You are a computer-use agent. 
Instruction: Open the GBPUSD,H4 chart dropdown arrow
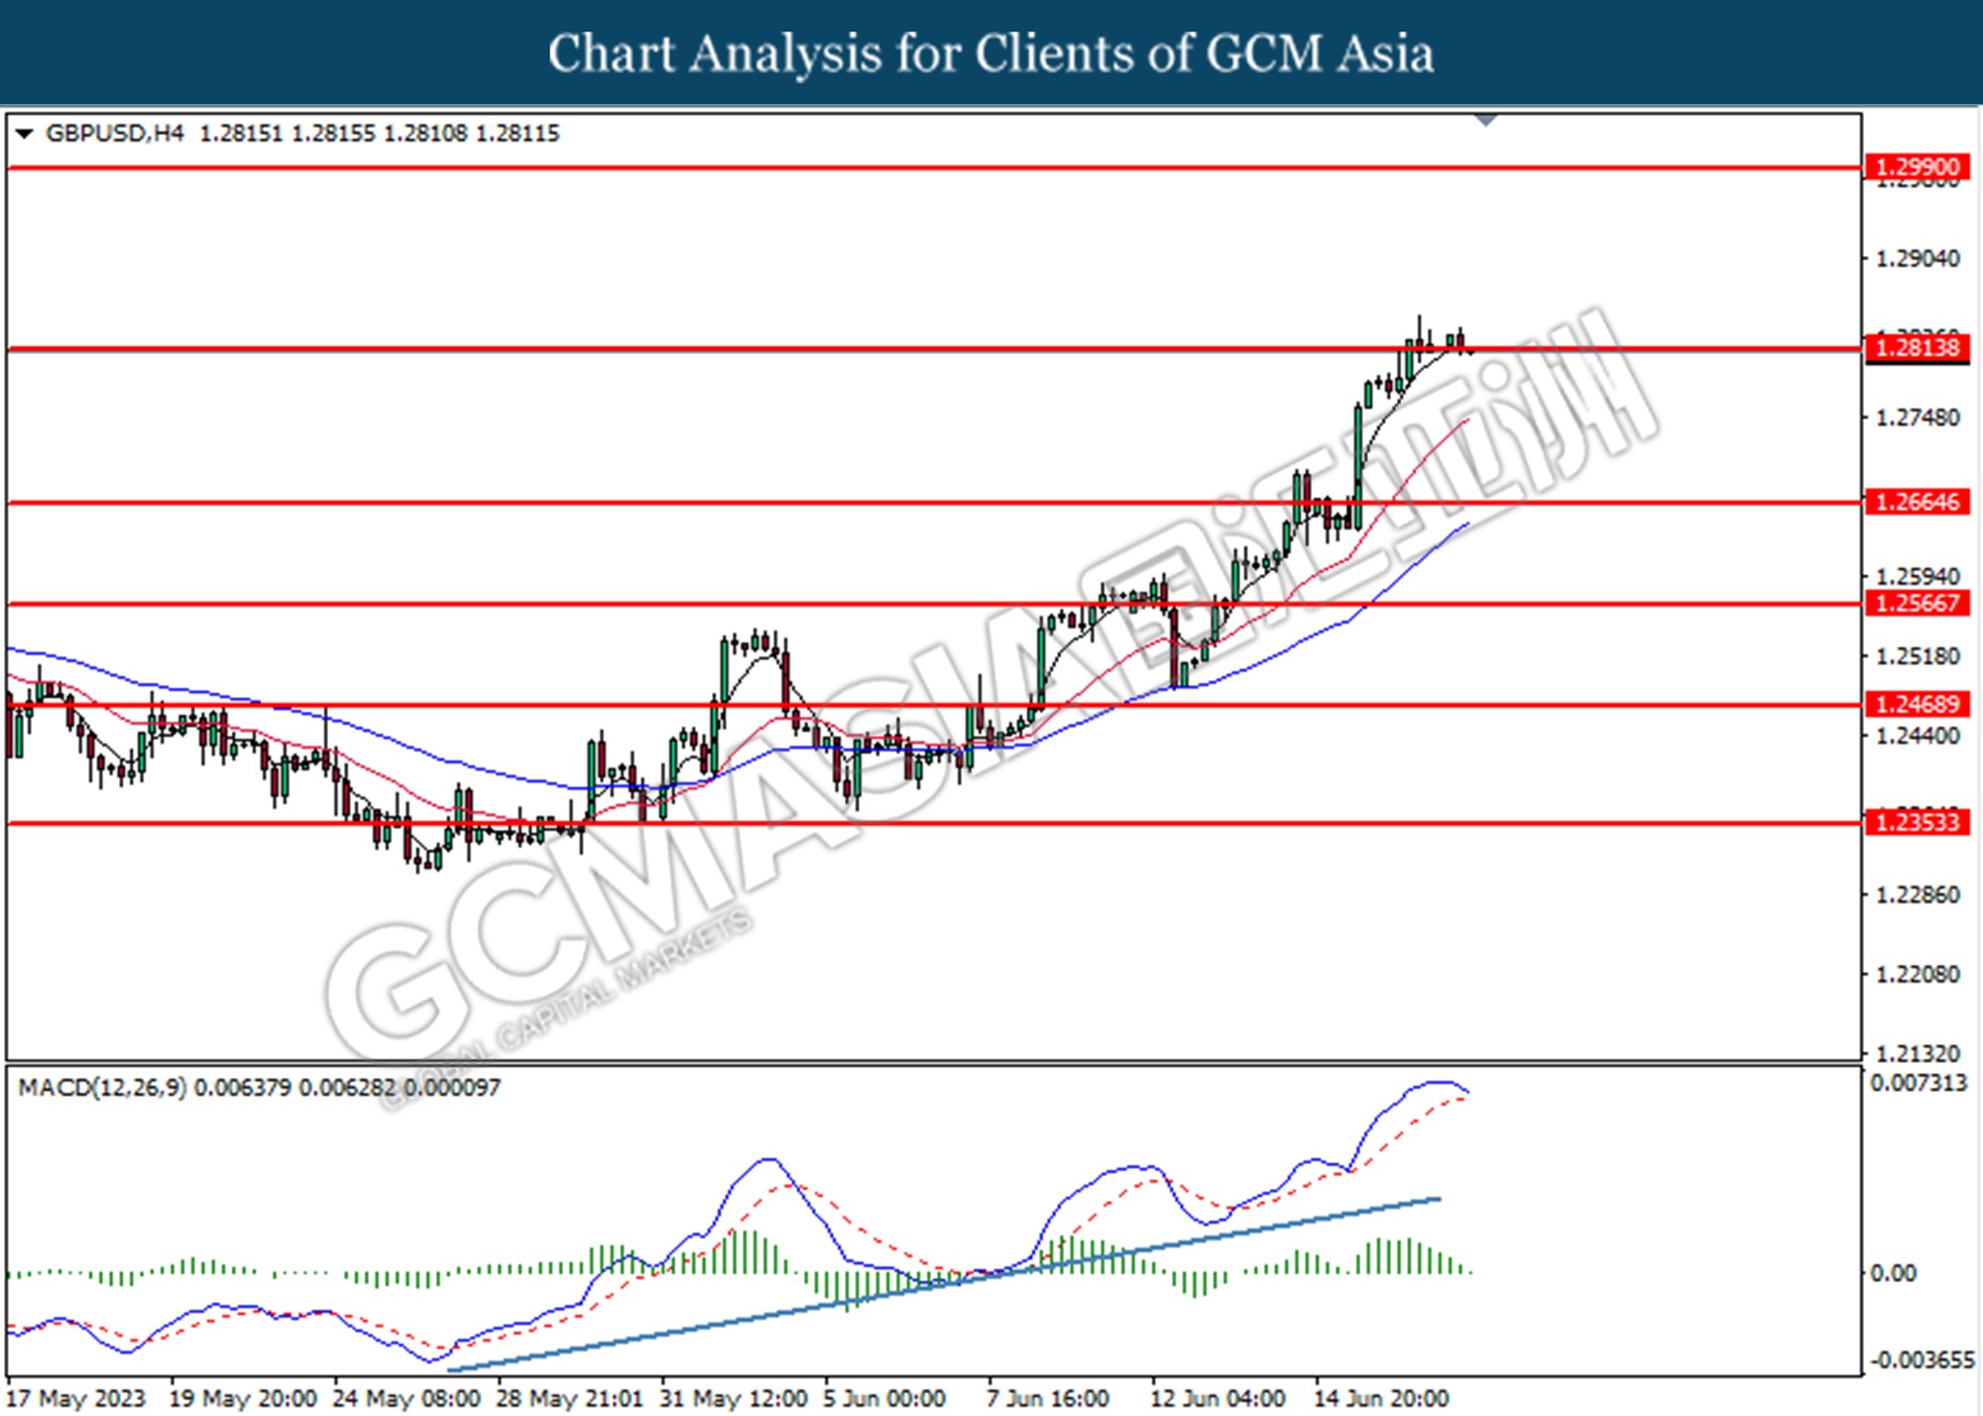tap(25, 133)
